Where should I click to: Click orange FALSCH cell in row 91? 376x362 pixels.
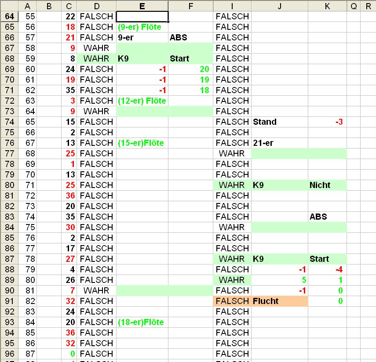232,301
